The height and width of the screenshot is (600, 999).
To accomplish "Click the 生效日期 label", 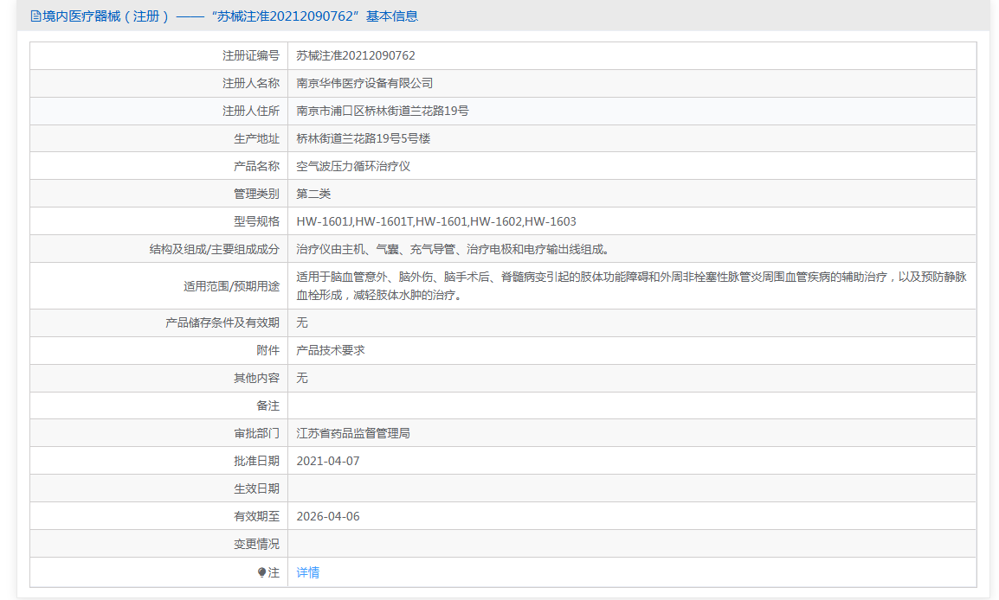I will pos(256,488).
